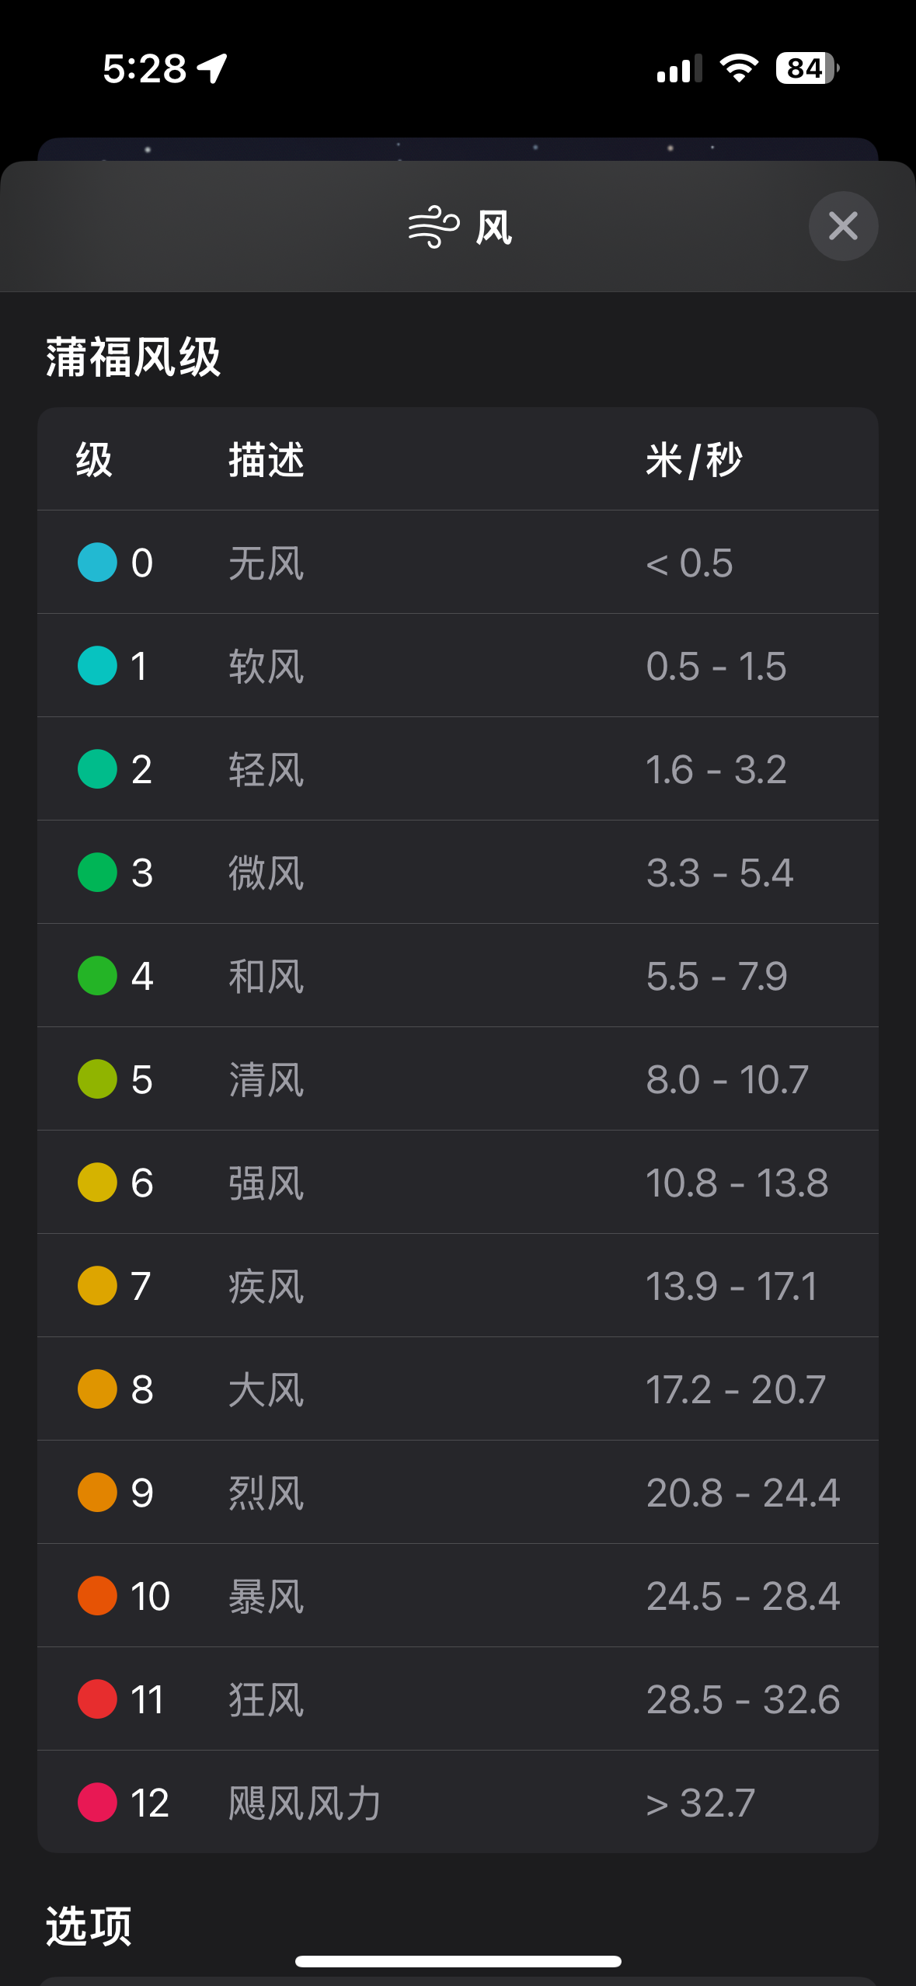Close the wind details sheet
Viewport: 916px width, 1986px height.
pyautogui.click(x=843, y=226)
